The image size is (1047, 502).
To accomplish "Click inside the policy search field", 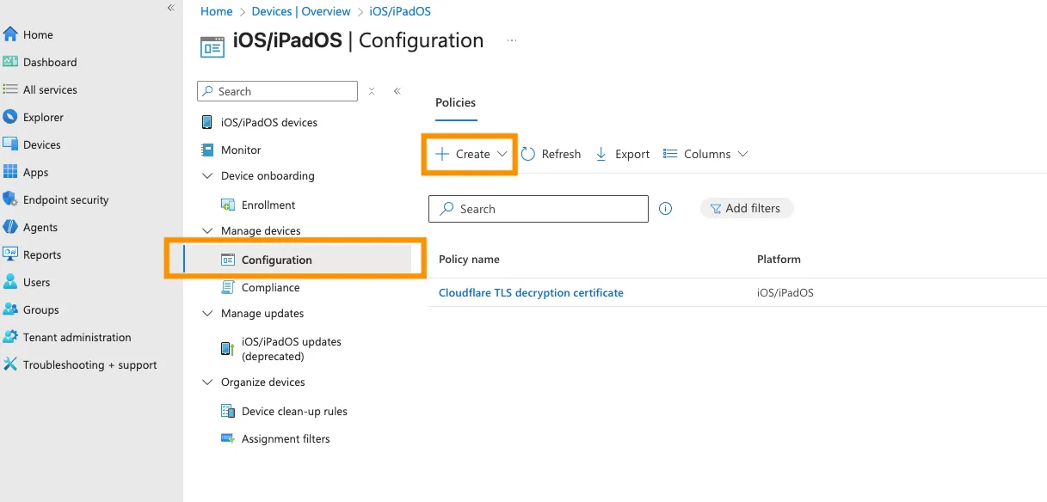I will [x=538, y=208].
